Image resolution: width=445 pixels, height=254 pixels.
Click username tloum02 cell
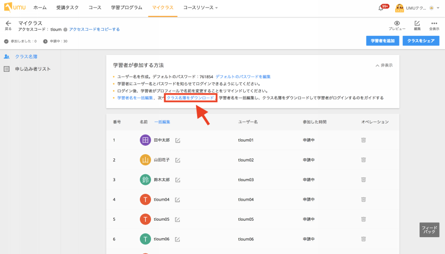pos(246,160)
